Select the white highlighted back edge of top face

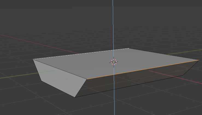[x=81, y=54]
